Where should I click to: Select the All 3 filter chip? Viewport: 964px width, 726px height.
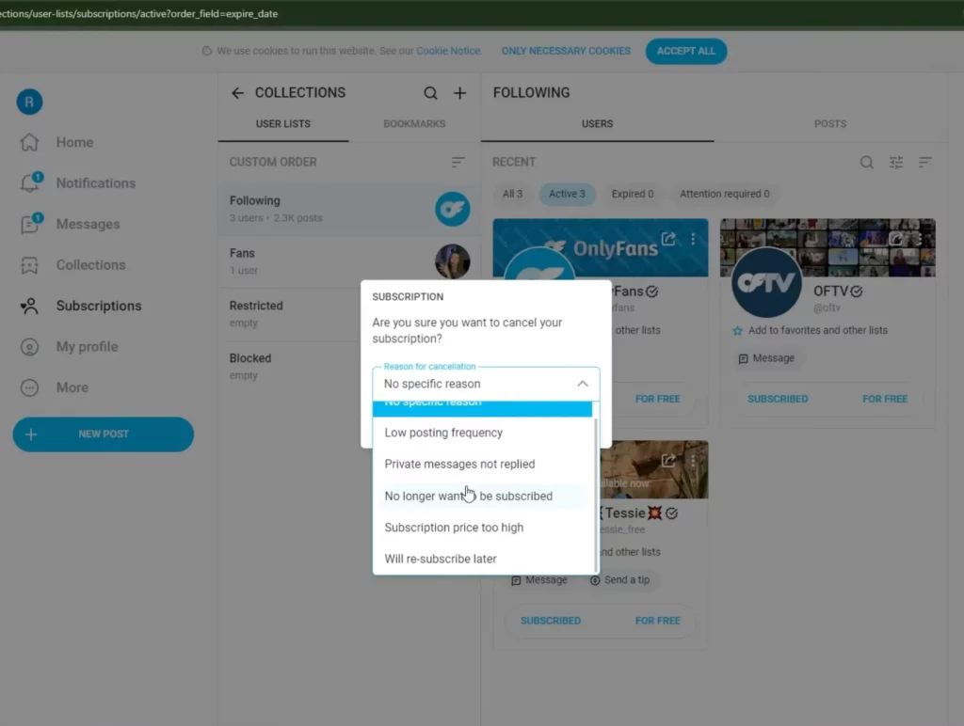[512, 194]
